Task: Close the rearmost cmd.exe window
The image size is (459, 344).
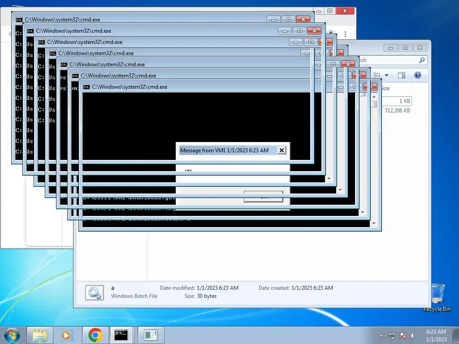Action: click(x=303, y=20)
